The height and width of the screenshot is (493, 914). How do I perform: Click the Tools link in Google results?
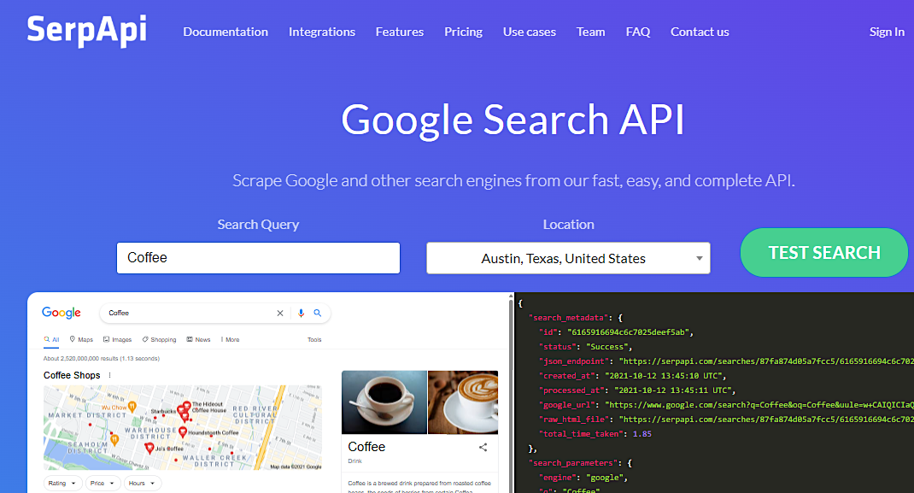click(314, 339)
